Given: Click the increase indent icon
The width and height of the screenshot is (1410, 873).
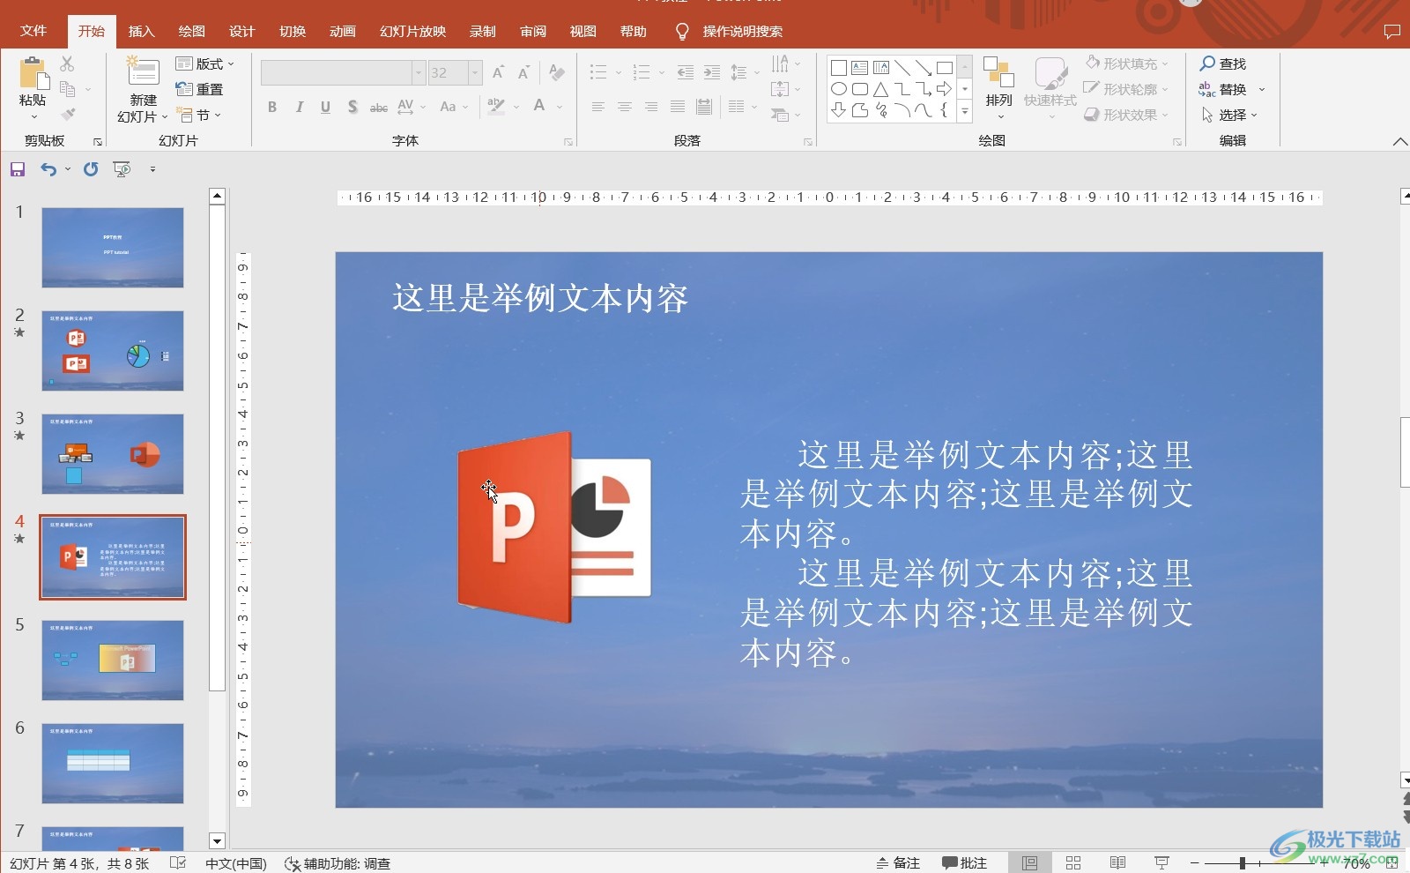Looking at the screenshot, I should [711, 72].
